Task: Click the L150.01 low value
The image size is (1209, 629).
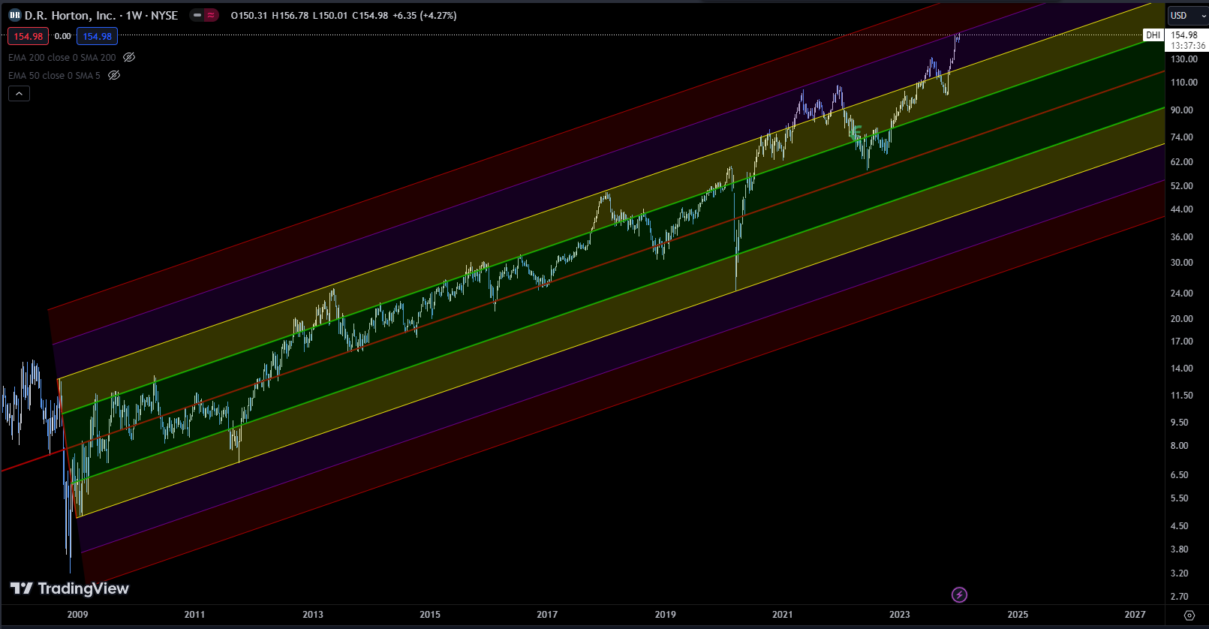Action: 330,15
